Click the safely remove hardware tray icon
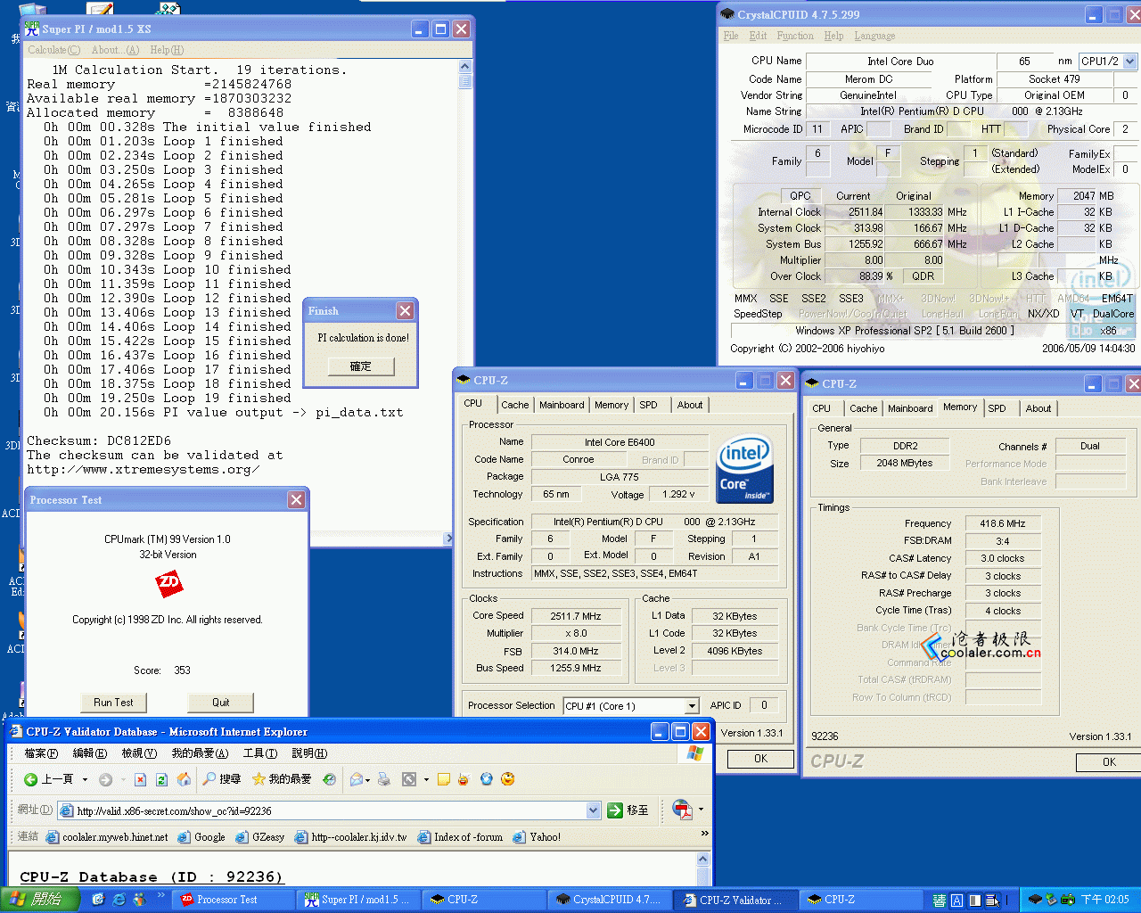This screenshot has width=1141, height=913. coord(1052,900)
